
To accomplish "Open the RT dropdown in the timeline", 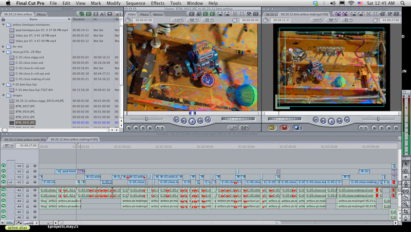I will click(x=8, y=146).
